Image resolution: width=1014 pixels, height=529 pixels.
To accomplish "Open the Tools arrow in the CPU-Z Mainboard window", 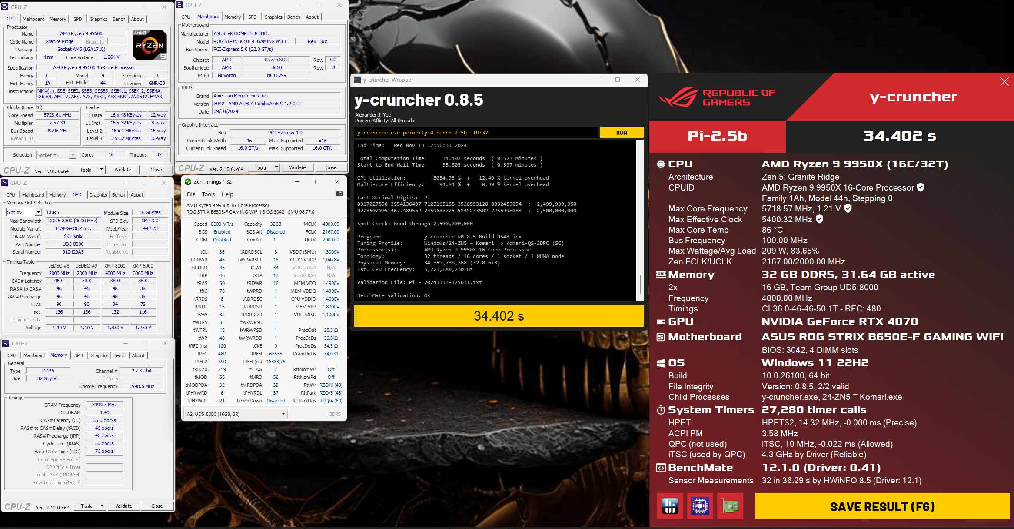I will tap(276, 167).
